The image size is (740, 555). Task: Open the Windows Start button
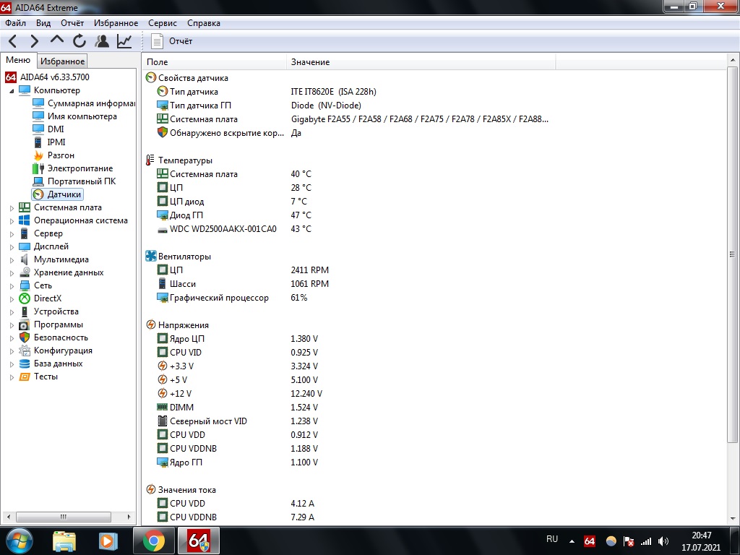click(19, 541)
